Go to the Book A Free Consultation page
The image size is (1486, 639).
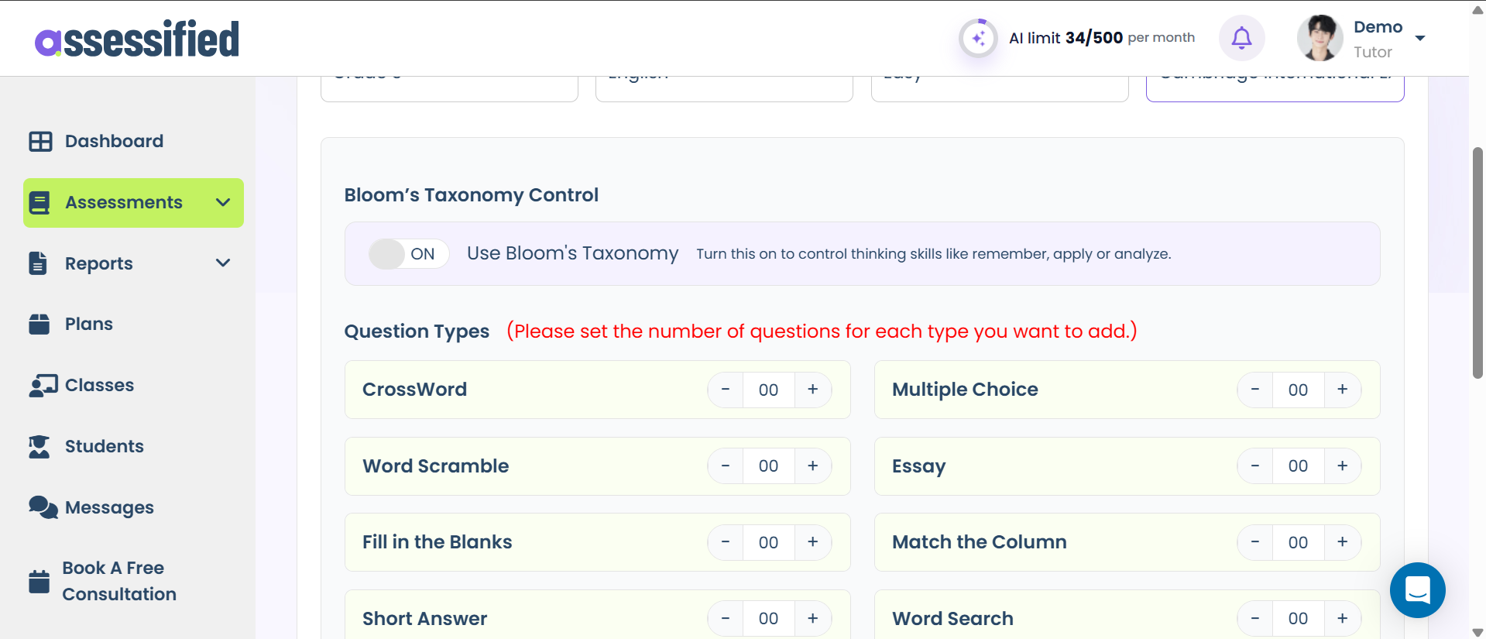(x=119, y=581)
